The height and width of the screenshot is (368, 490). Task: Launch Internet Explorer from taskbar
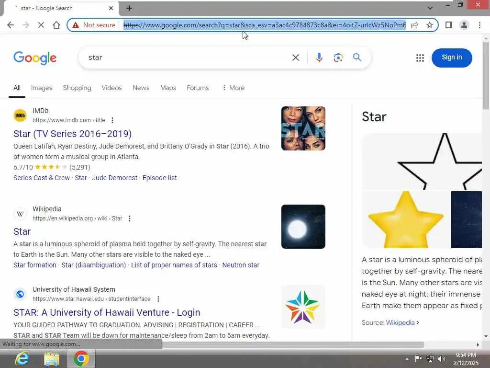pyautogui.click(x=22, y=358)
